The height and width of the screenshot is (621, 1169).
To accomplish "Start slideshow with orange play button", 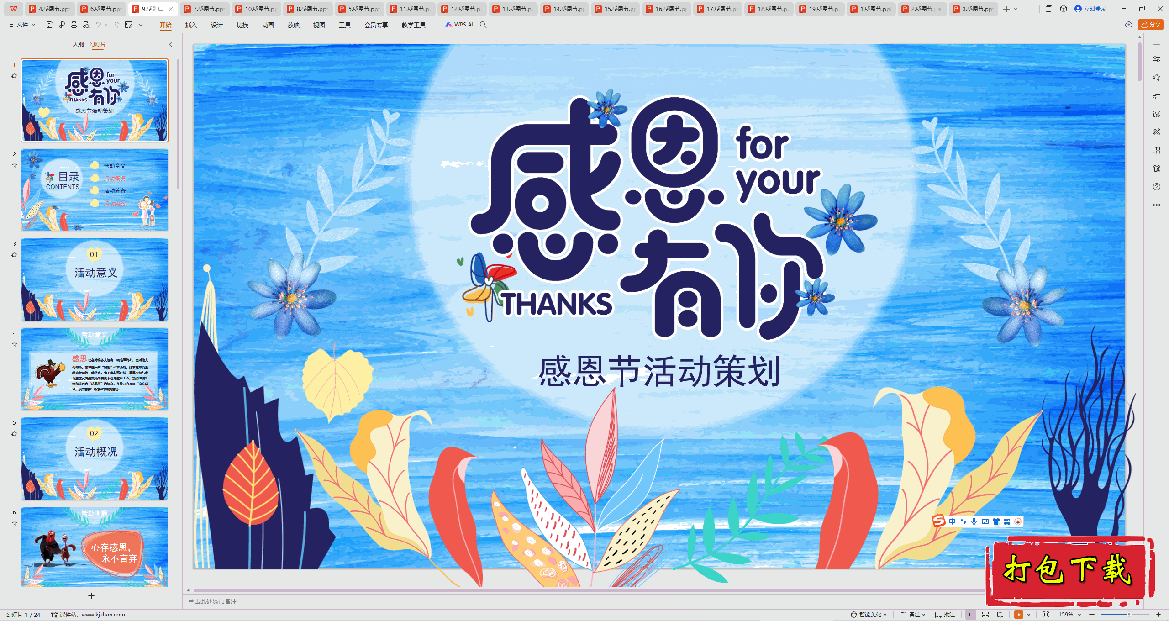I will pos(1019,615).
